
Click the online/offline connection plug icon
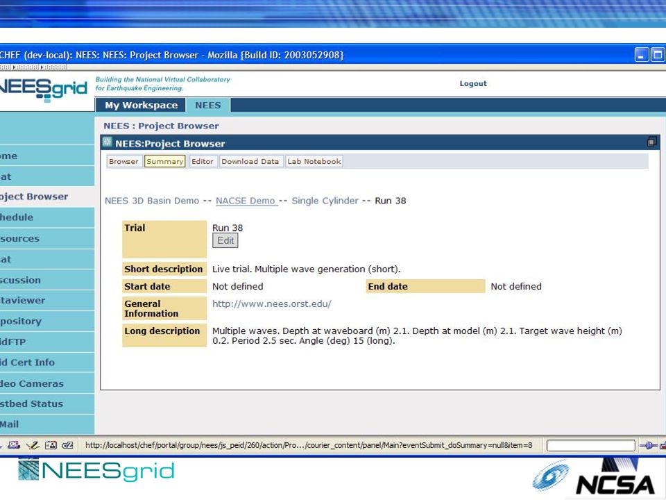648,446
